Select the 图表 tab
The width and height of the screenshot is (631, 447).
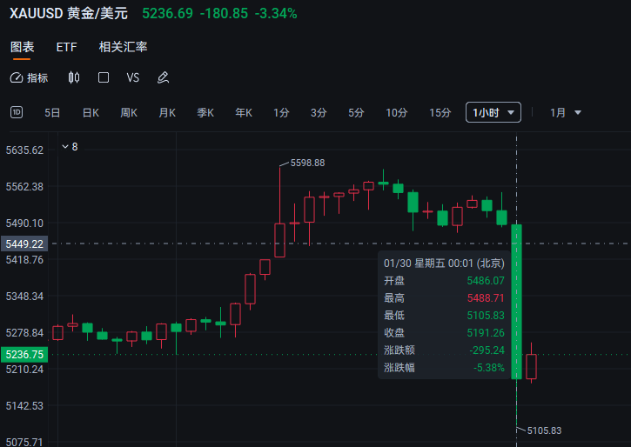click(x=23, y=47)
